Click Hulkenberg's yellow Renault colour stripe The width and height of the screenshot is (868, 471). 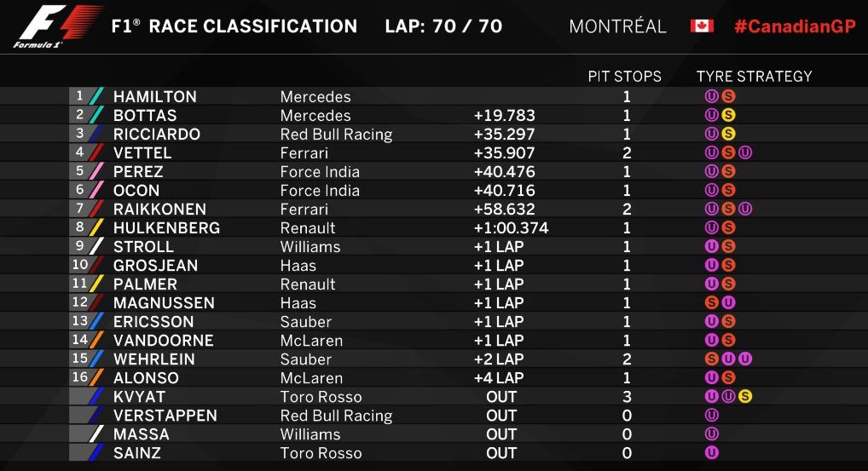coord(96,227)
